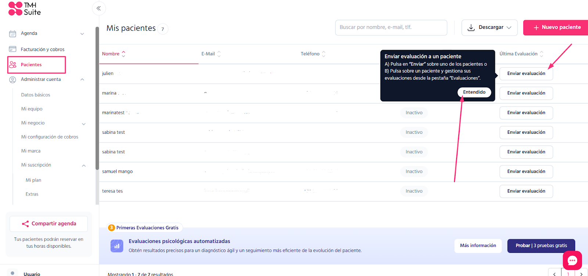Go to the next page arrow
Viewport: 588px width, 276px height.
[581, 273]
